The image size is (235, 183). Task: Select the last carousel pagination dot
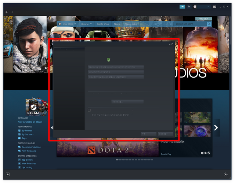pyautogui.click(x=152, y=160)
